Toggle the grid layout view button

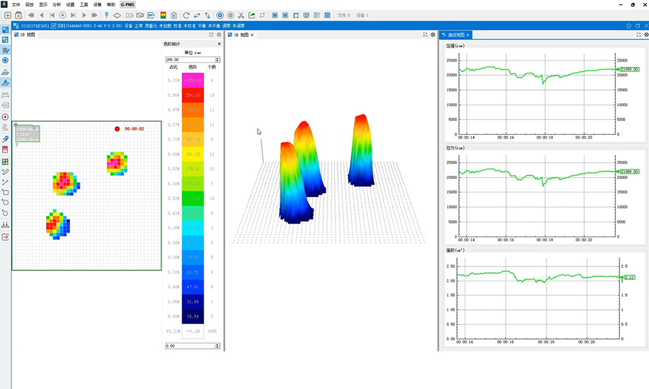pos(326,15)
